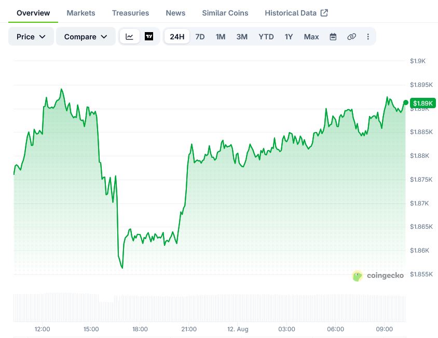
Task: Select the Max time range
Action: tap(311, 37)
